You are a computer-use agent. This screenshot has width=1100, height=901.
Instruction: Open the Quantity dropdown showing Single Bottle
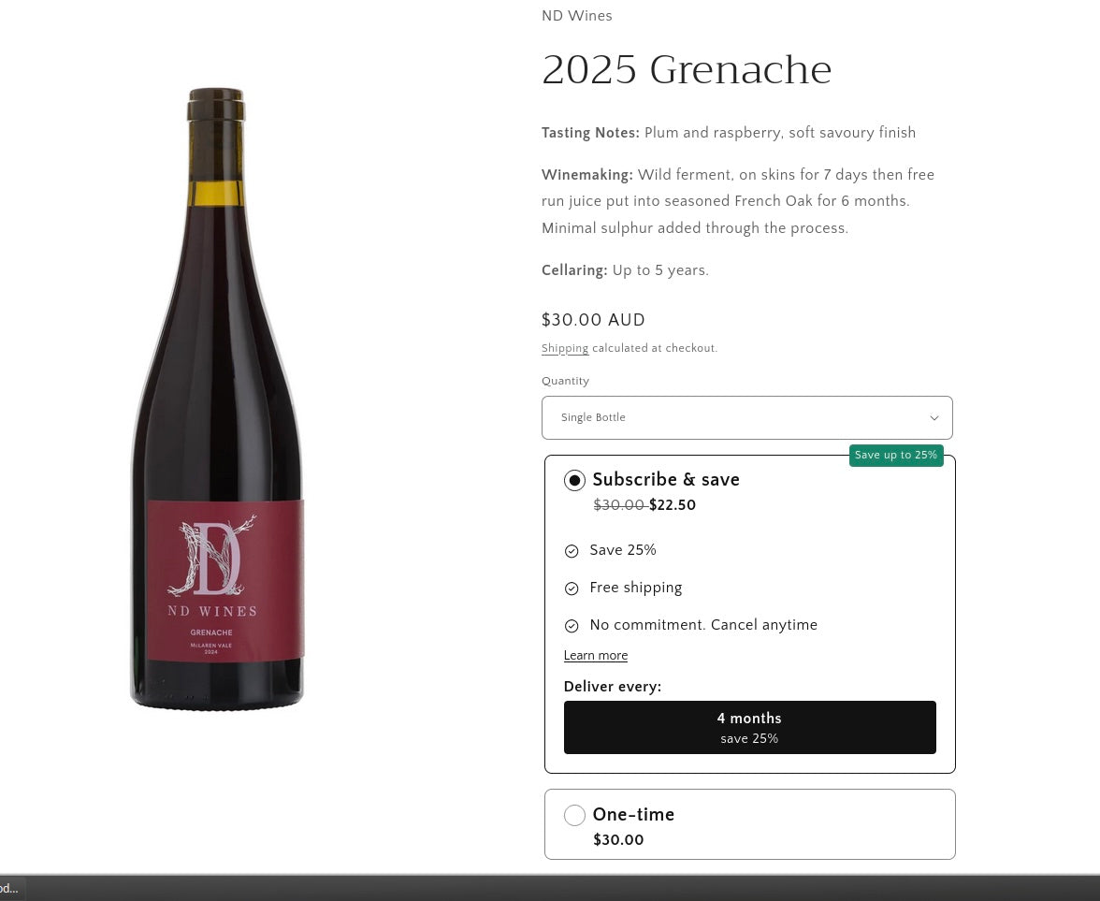tap(746, 418)
